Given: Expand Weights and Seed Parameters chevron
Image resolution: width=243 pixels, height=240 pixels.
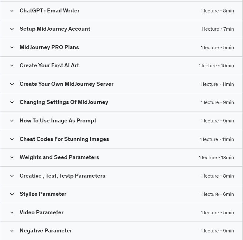Looking at the screenshot, I should [x=12, y=158].
